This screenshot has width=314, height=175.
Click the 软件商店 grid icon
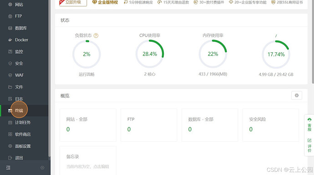pyautogui.click(x=10, y=134)
